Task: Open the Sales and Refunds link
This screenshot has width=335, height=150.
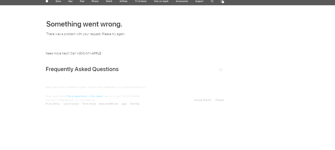Action: [x=109, y=104]
